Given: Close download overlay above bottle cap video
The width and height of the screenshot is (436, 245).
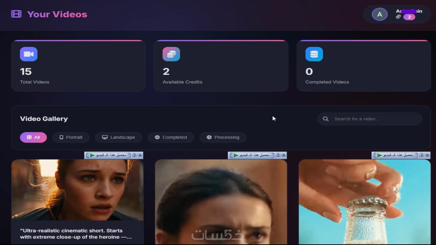Looking at the screenshot, I should [427, 155].
